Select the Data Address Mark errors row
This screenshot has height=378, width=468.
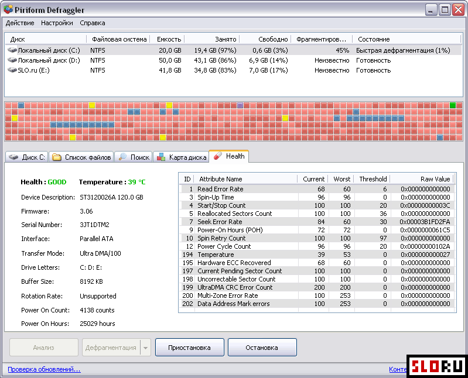[x=317, y=304]
